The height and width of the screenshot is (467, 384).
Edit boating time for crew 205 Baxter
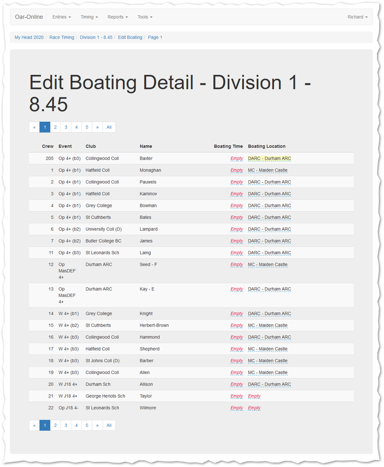[x=237, y=159]
